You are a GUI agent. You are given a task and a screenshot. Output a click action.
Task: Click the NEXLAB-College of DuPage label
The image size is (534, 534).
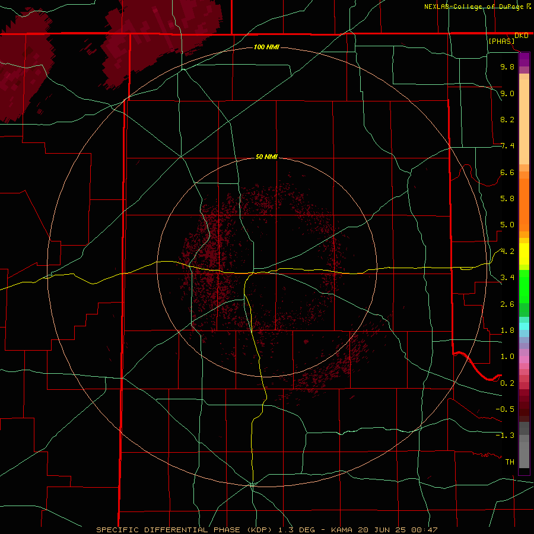point(473,7)
